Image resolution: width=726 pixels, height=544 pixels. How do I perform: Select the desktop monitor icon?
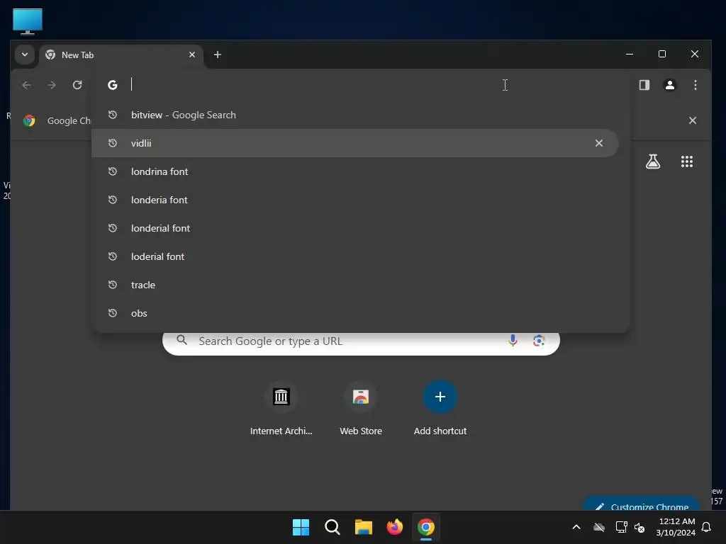tap(28, 21)
